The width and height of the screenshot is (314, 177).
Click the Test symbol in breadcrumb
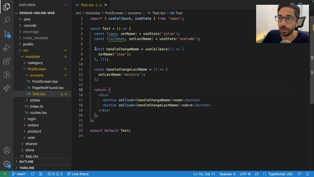pyautogui.click(x=177, y=13)
